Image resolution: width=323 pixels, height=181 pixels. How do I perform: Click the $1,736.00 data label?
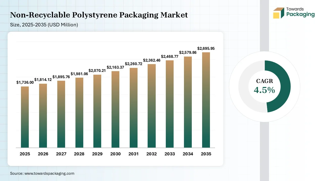tap(25, 82)
